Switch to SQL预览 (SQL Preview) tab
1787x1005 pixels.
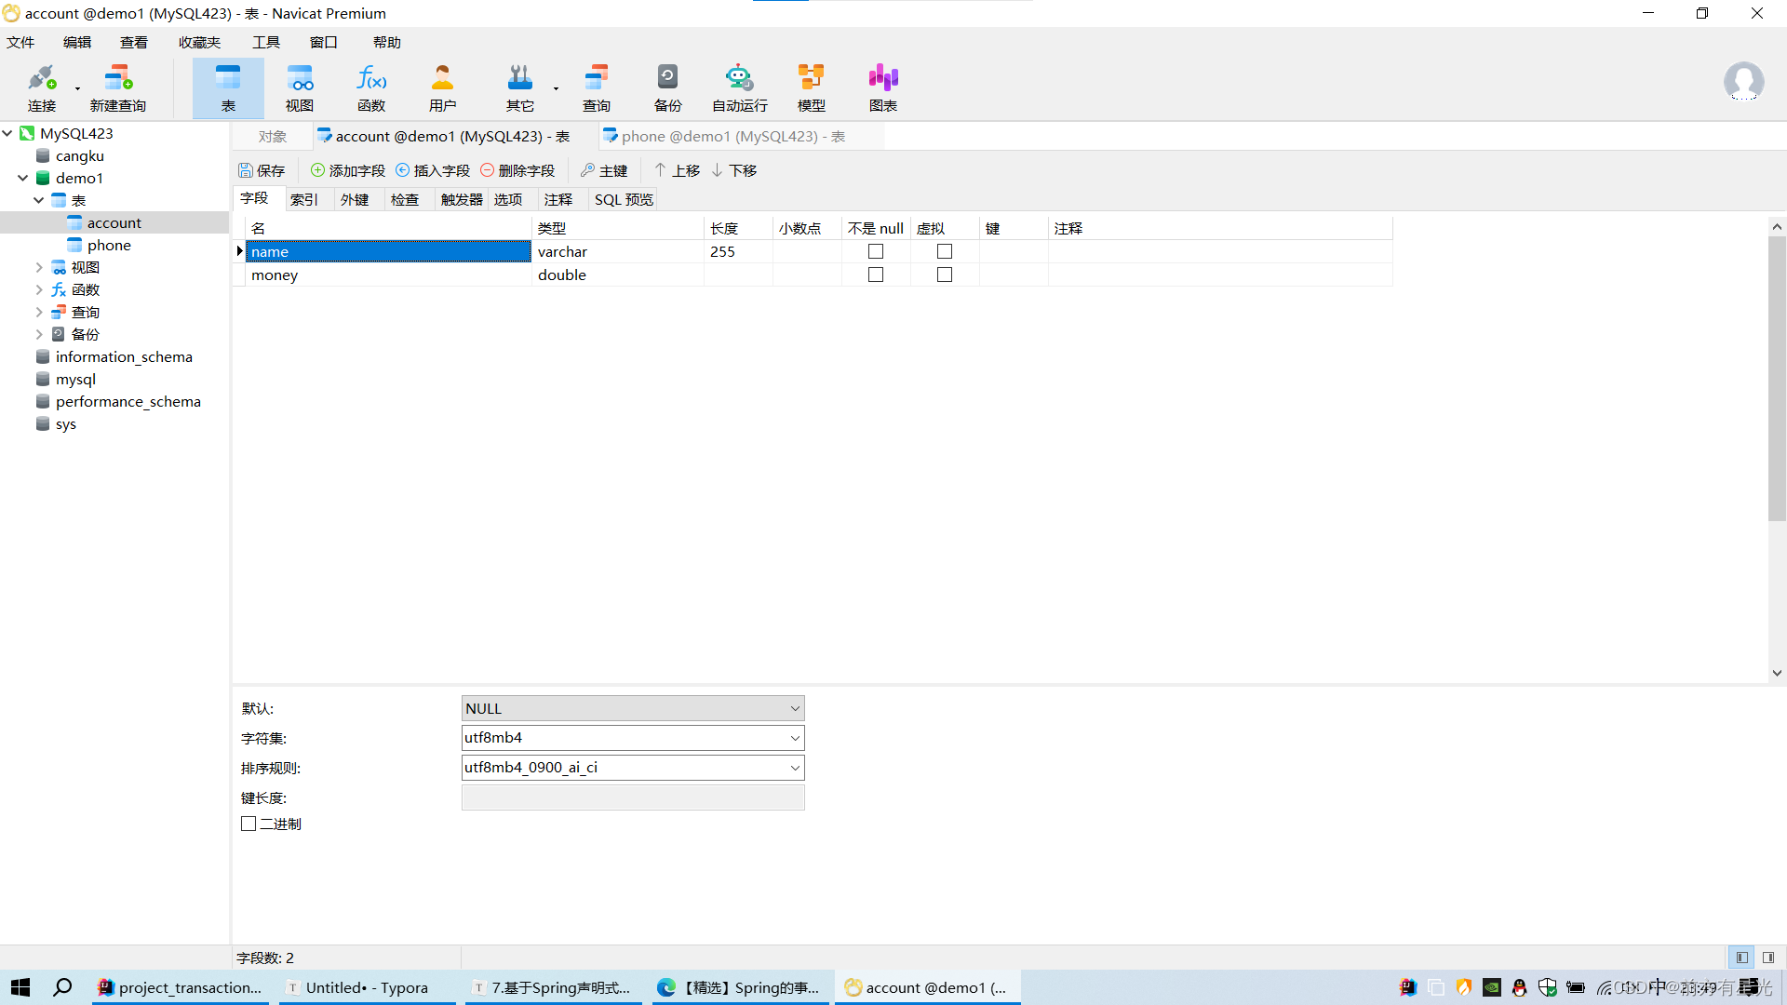(x=626, y=199)
